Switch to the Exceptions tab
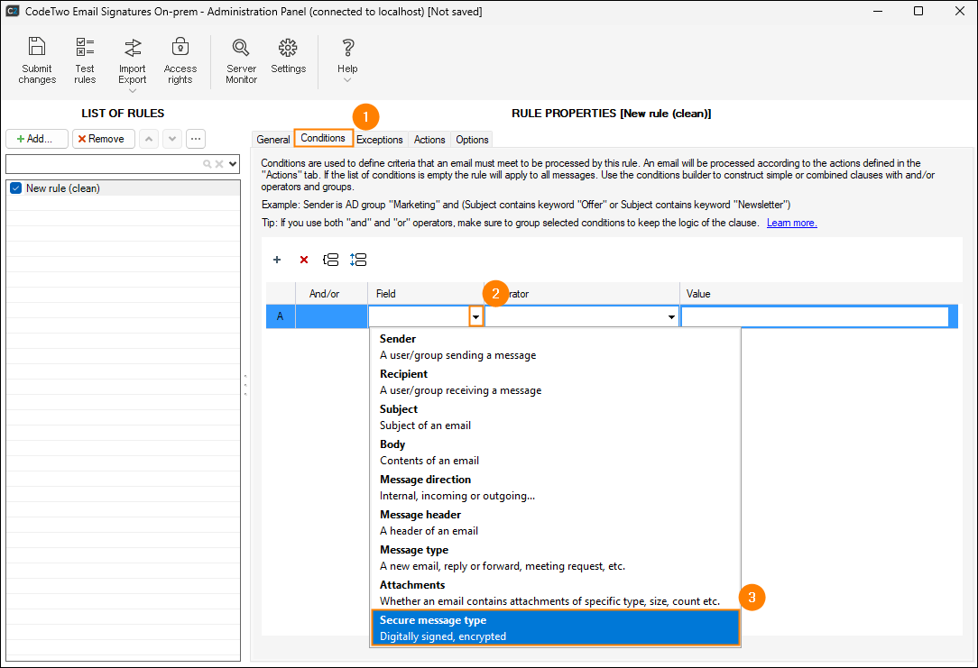 click(379, 140)
